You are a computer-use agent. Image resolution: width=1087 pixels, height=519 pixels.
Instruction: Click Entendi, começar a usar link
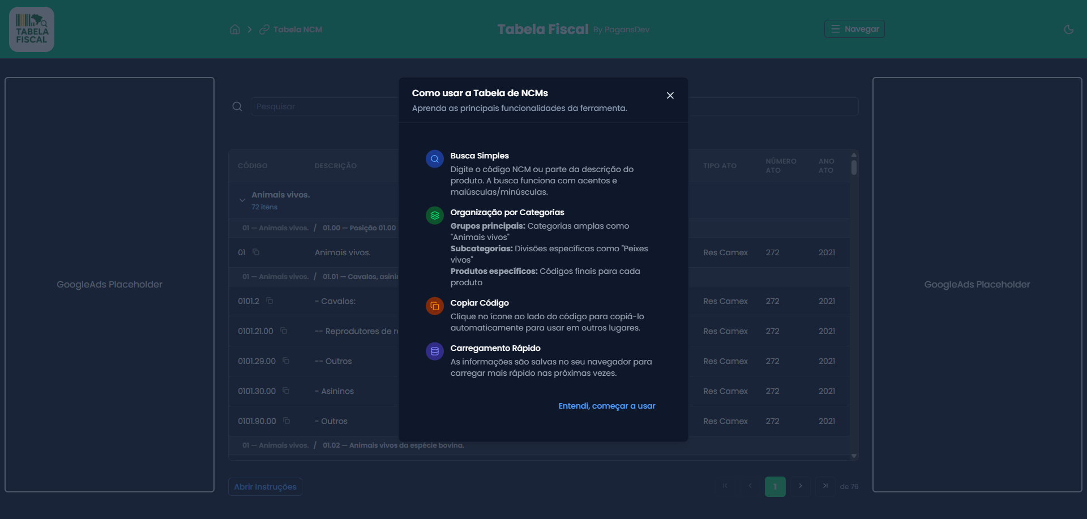[606, 406]
